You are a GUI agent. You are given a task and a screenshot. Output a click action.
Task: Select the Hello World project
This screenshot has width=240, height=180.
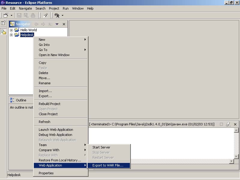point(28,30)
